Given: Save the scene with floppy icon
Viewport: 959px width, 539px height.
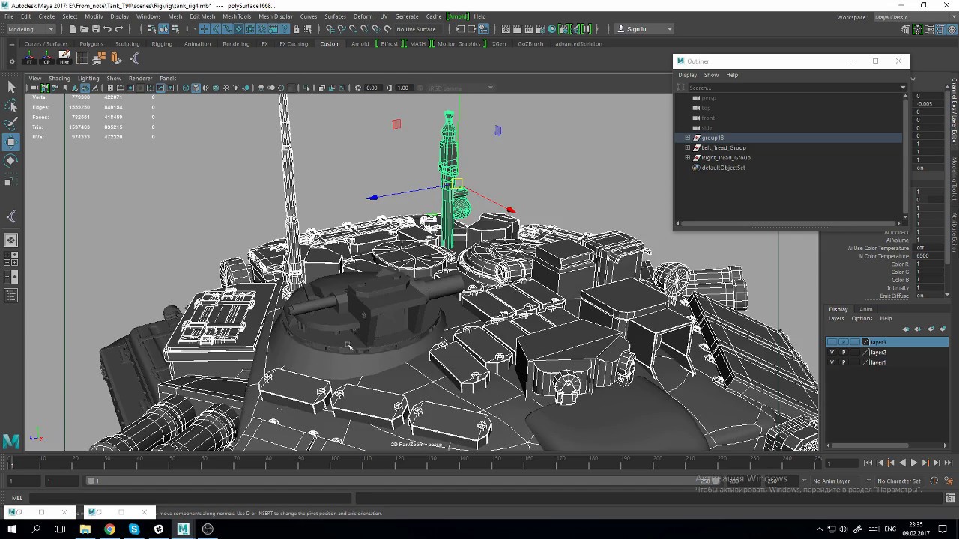Looking at the screenshot, I should click(95, 29).
